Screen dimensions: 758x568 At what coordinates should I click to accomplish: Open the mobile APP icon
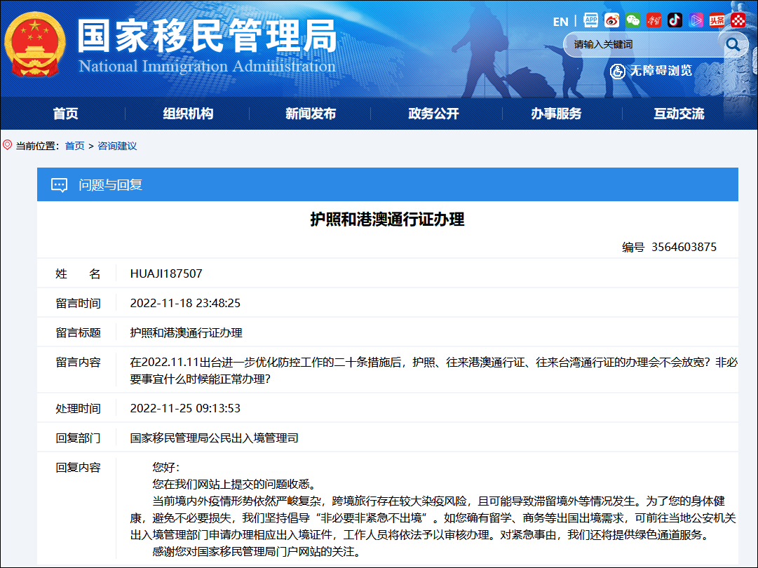pos(591,20)
